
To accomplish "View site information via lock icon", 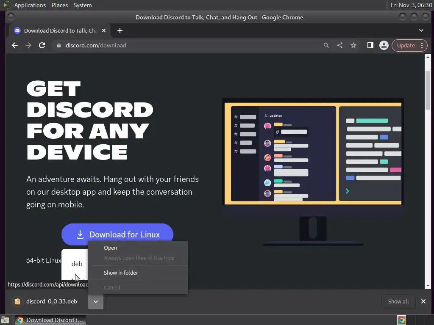I will [58, 45].
